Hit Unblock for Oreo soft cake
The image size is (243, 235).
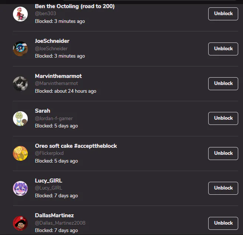(223, 153)
